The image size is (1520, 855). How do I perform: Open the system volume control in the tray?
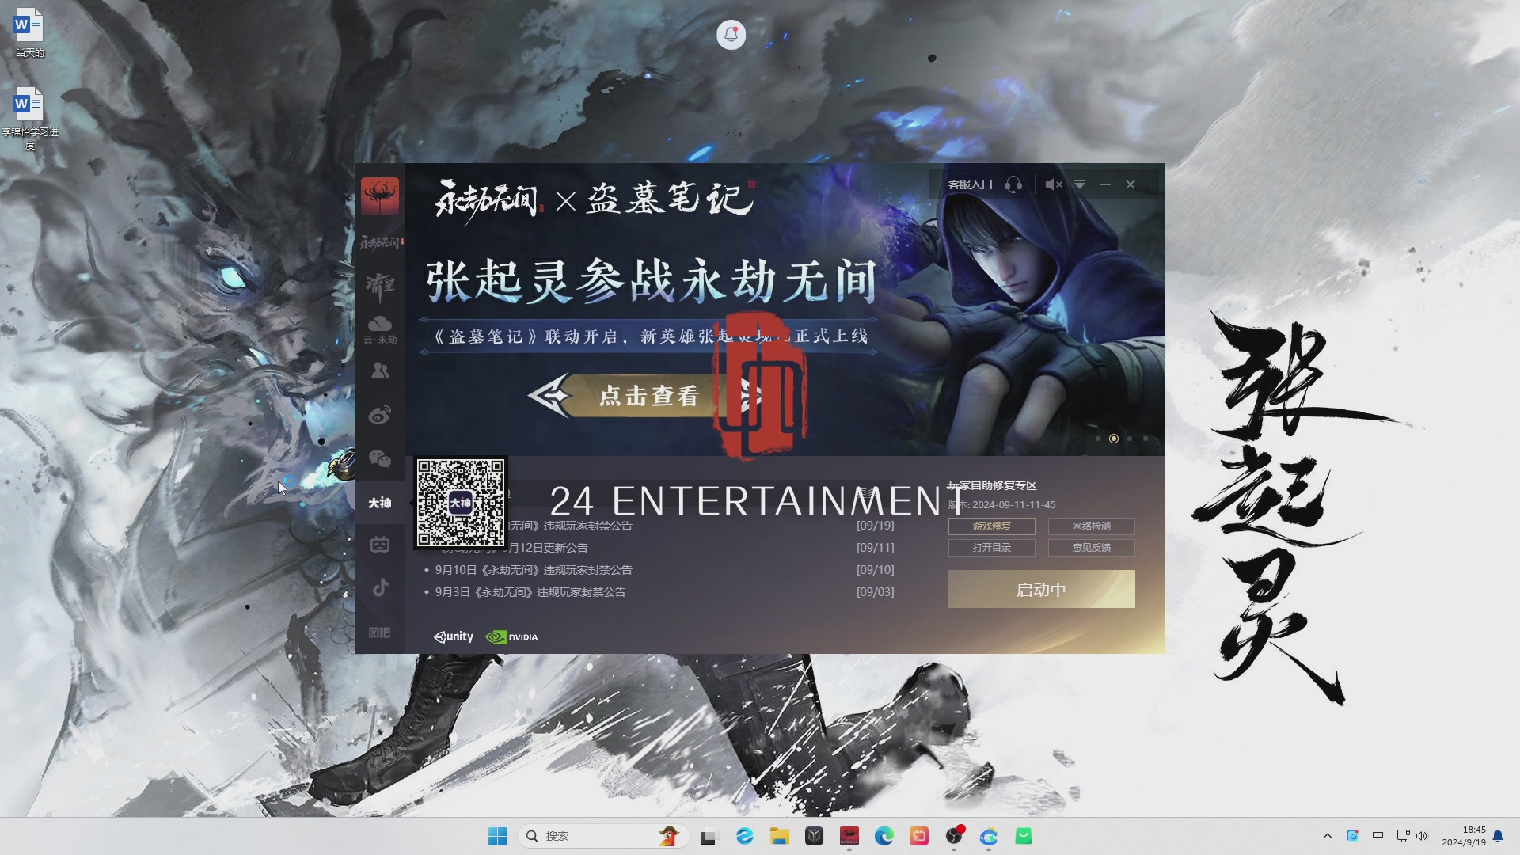1422,836
